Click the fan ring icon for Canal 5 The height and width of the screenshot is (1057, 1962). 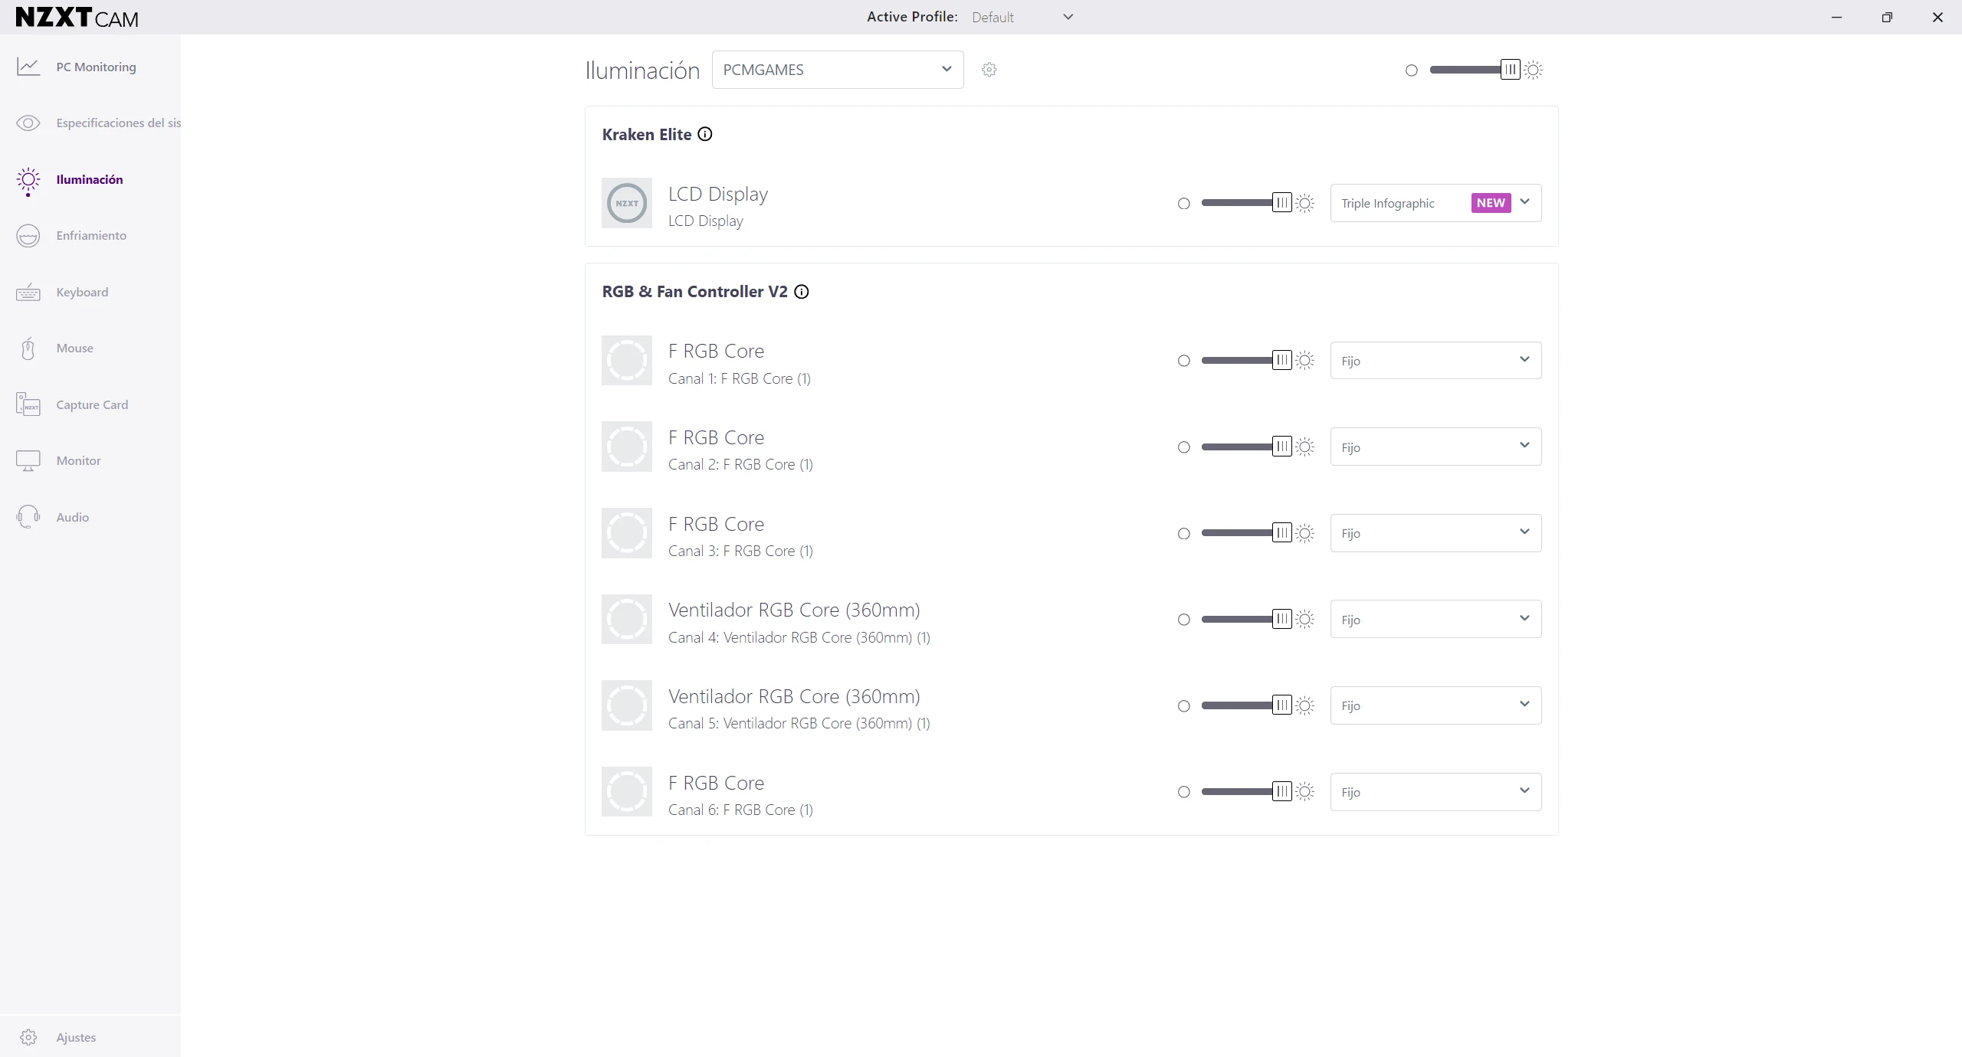(627, 705)
